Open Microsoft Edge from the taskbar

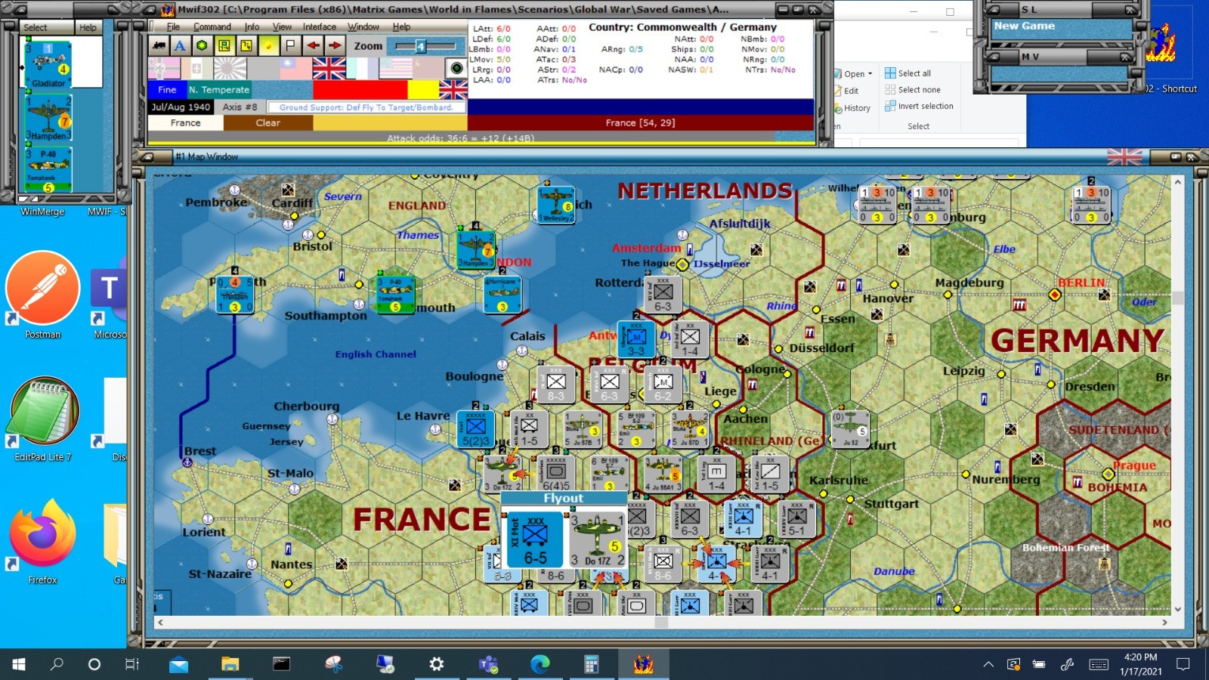[x=540, y=664]
